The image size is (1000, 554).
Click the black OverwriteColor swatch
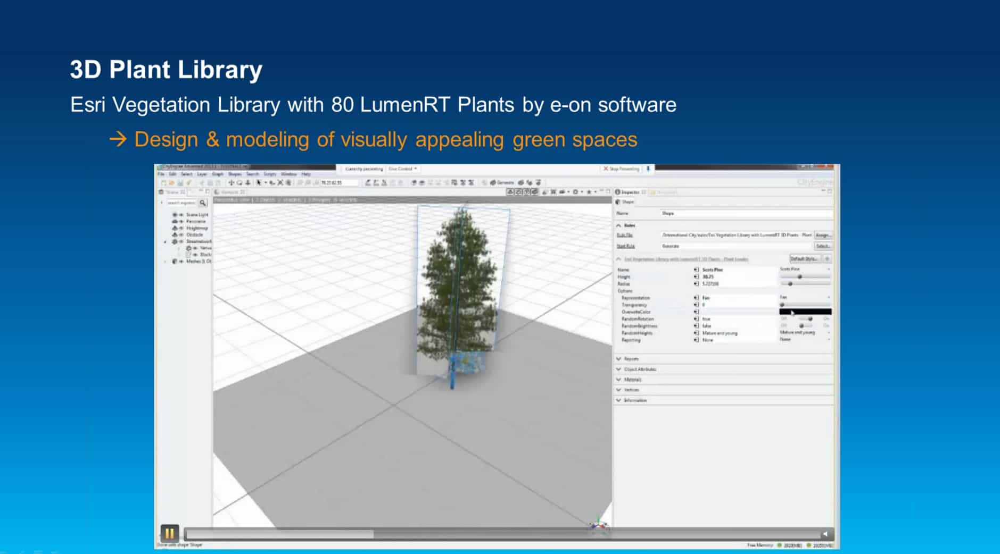pyautogui.click(x=805, y=312)
